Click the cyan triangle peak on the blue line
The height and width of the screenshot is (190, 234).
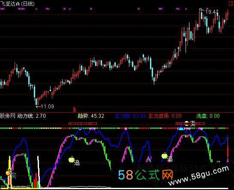(181, 128)
